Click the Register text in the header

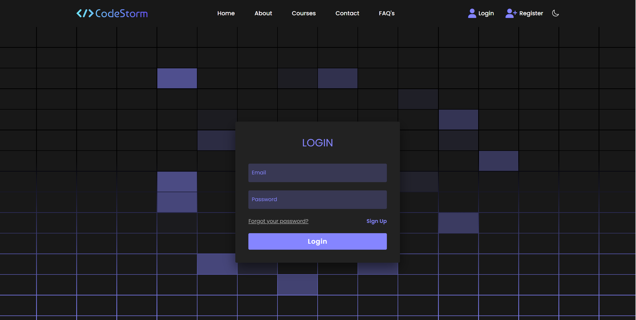[x=531, y=14]
